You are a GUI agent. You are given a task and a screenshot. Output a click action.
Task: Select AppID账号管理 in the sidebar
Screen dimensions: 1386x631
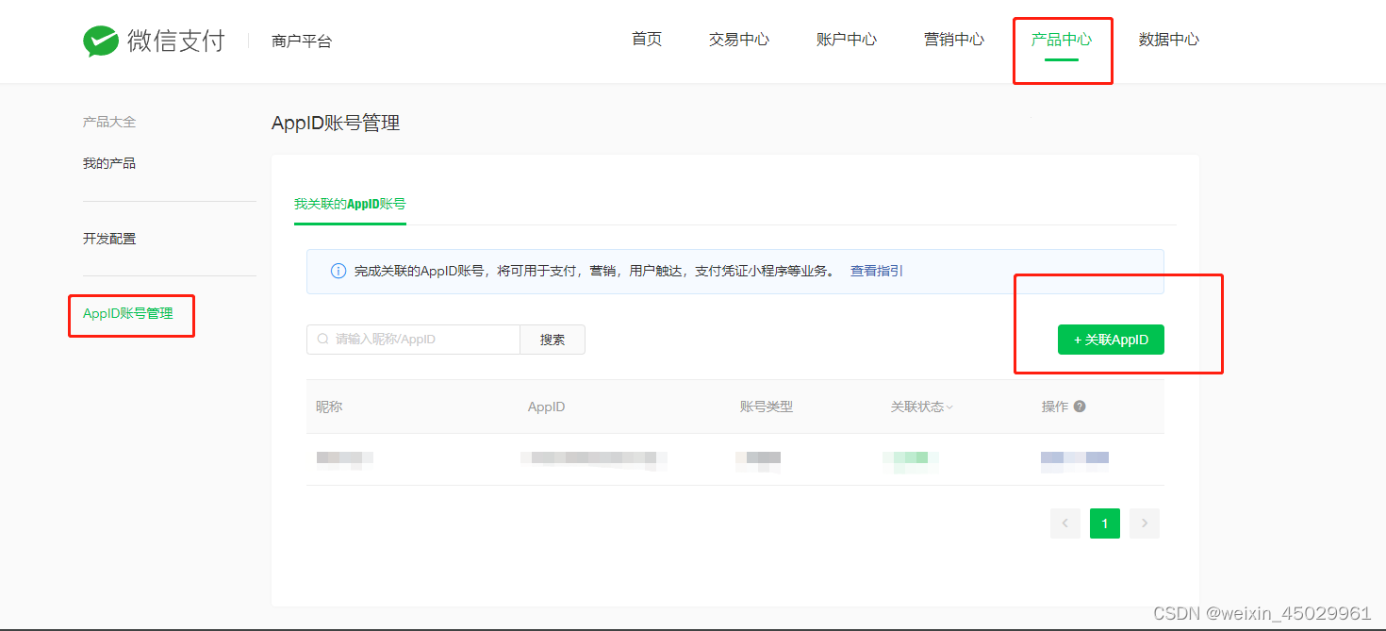128,313
